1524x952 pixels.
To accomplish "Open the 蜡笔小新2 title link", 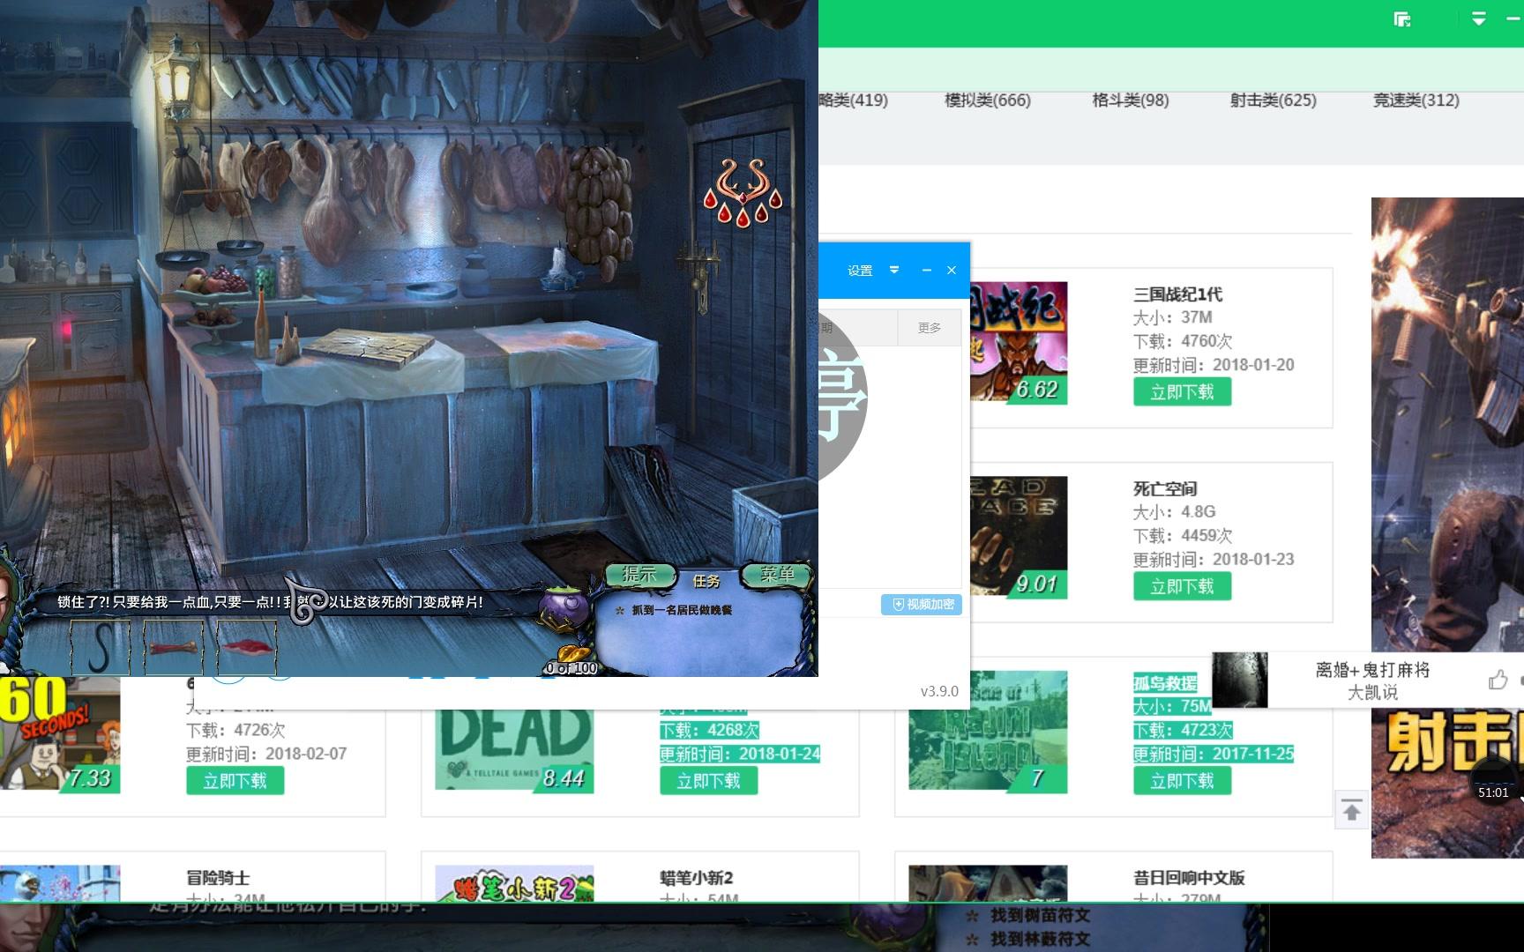I will pyautogui.click(x=697, y=878).
